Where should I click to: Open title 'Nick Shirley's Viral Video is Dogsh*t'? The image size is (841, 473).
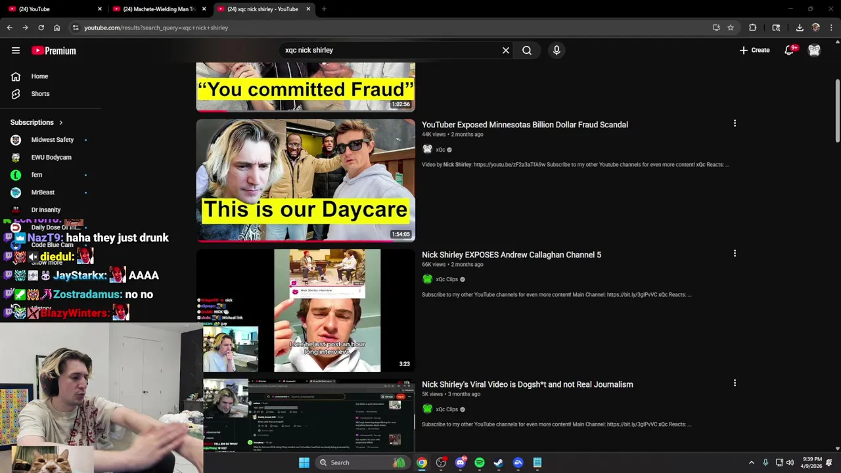528,384
